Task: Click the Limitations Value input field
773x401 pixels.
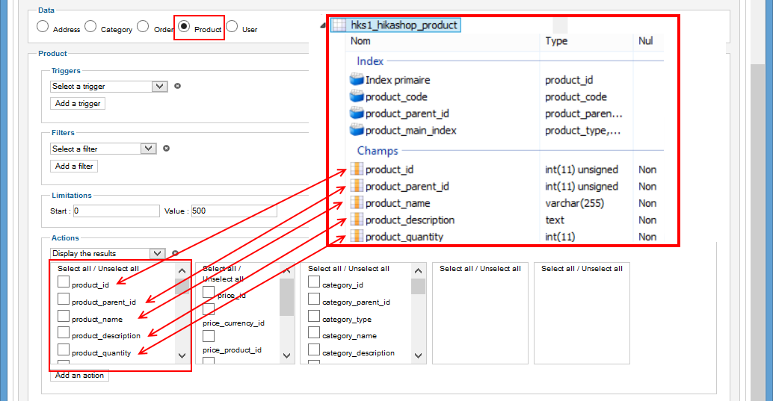Action: click(x=234, y=211)
